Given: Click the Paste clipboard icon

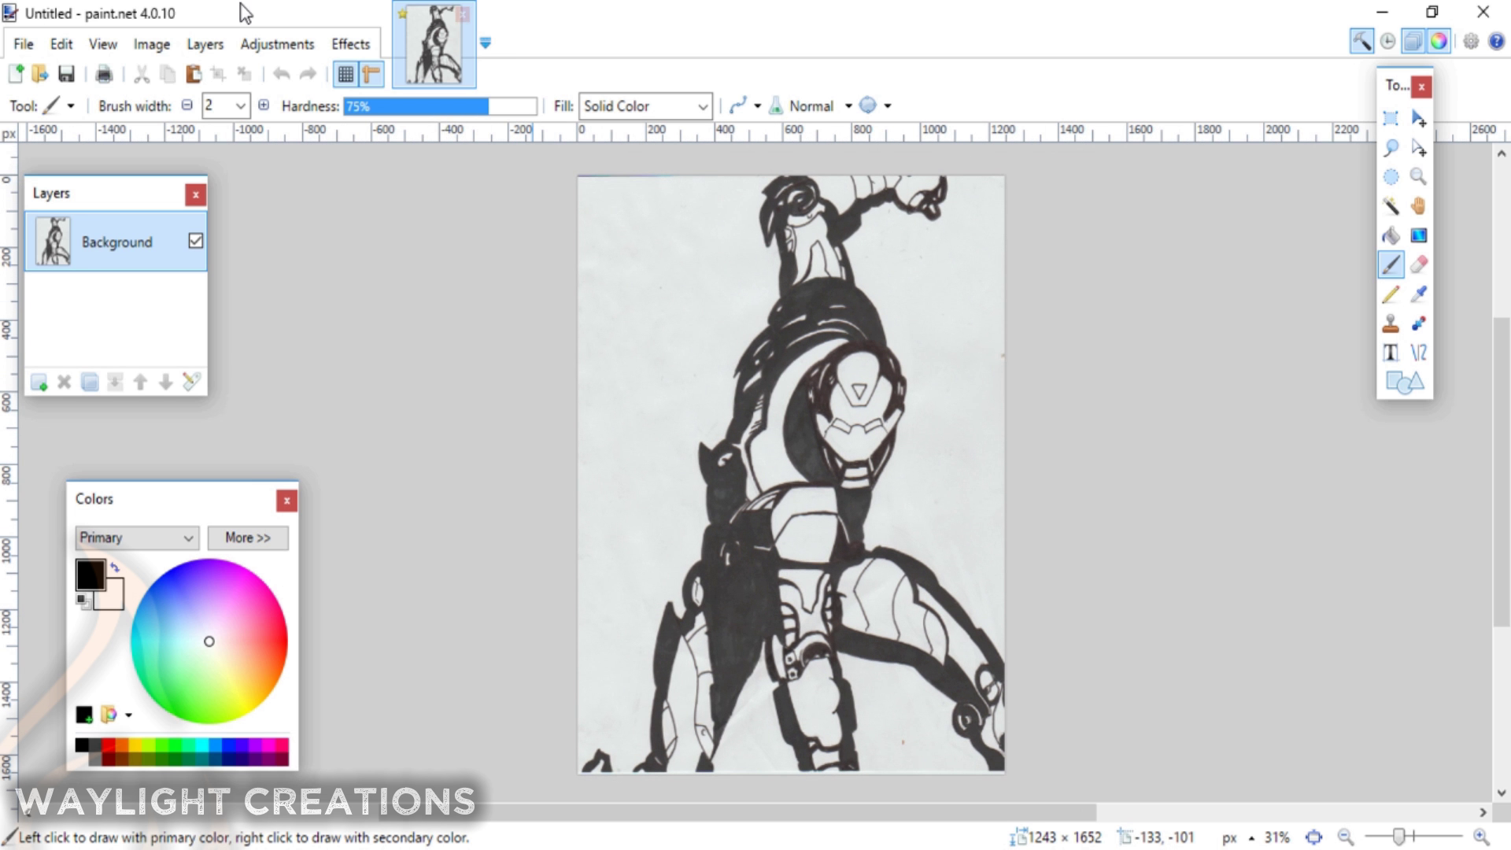Looking at the screenshot, I should (193, 74).
